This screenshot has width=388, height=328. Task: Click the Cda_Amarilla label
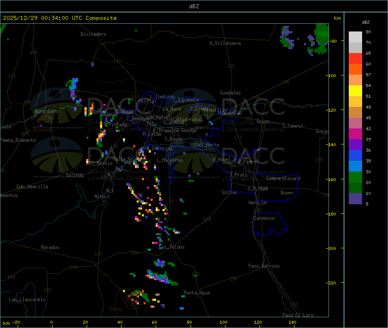tap(32, 187)
